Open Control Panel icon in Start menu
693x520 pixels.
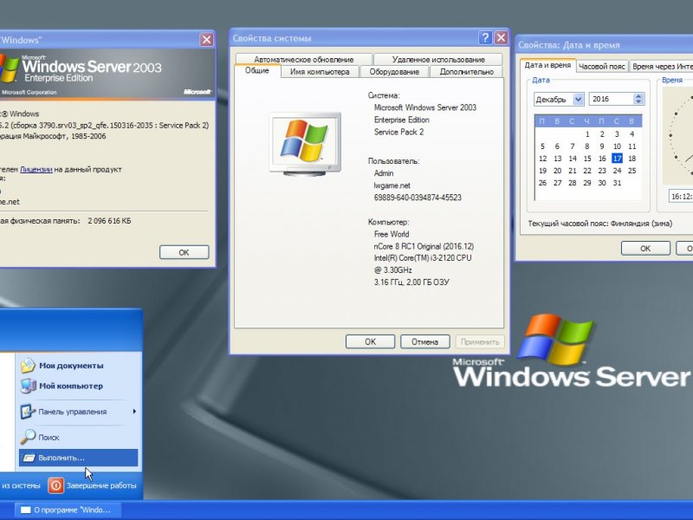pyautogui.click(x=28, y=412)
